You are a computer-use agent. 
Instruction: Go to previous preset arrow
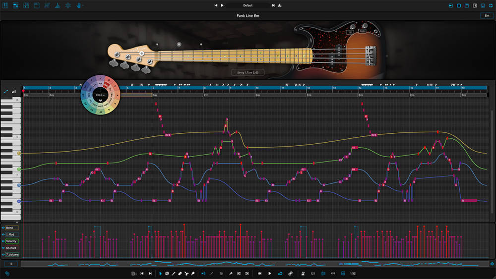(216, 5)
